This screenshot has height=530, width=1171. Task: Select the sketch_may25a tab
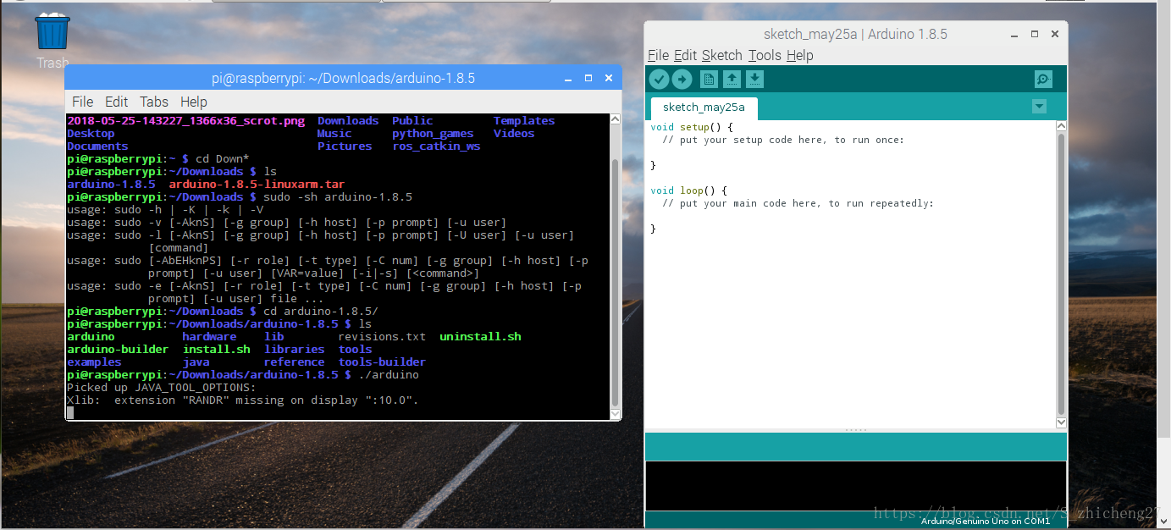tap(704, 108)
